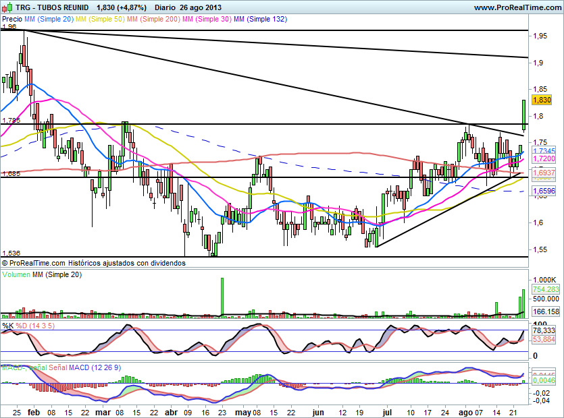
Task: Click the yellow MM (Simple 50) label
Action: 99,20
